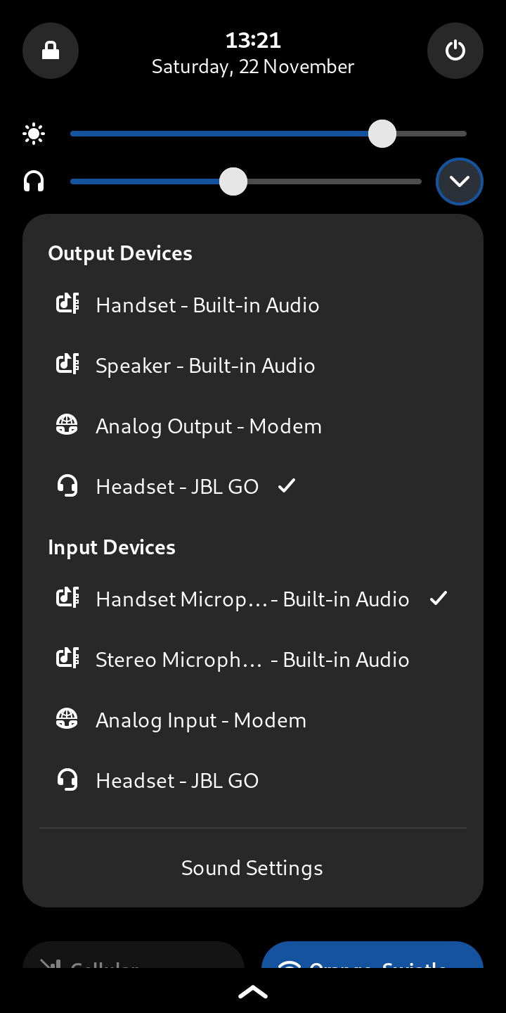Switch output to Speaker - Built-in Audio
The height and width of the screenshot is (1013, 506).
point(205,366)
